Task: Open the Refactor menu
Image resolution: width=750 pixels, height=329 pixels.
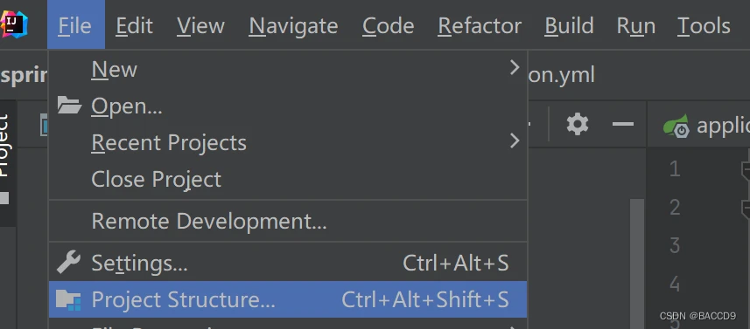Action: pos(480,25)
